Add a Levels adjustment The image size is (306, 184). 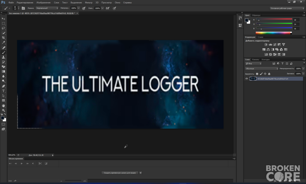270,44
